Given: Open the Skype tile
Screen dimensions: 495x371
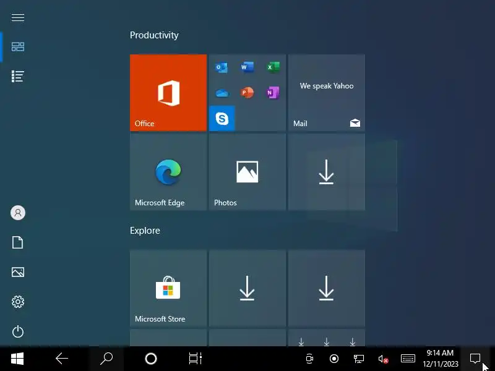Looking at the screenshot, I should pos(222,118).
